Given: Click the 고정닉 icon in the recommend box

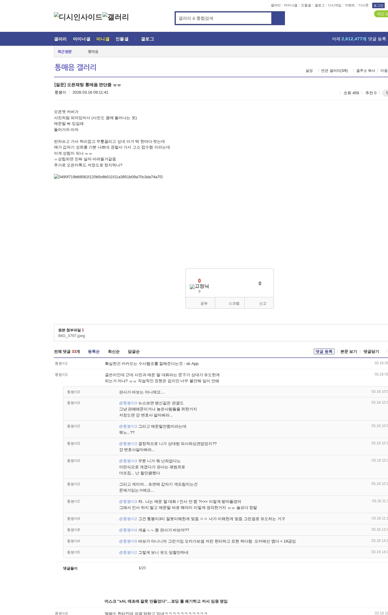Looking at the screenshot, I should [x=199, y=286].
